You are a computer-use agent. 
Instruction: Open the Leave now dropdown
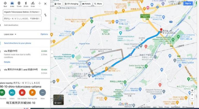pyautogui.click(x=10, y=34)
